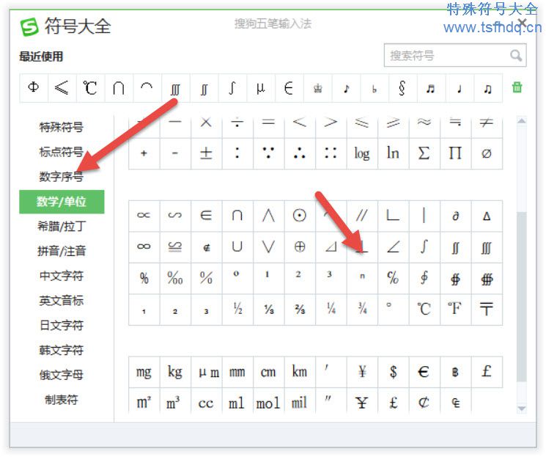The width and height of the screenshot is (546, 457).
Task: Click the green trash icon to clear recent symbols
Action: pos(517,88)
